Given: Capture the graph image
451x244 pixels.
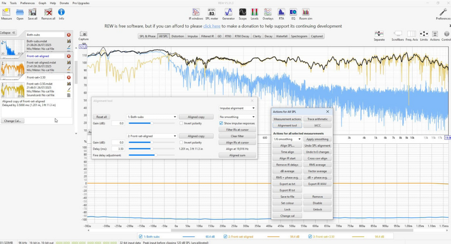Looking at the screenshot, I should pos(83,36).
